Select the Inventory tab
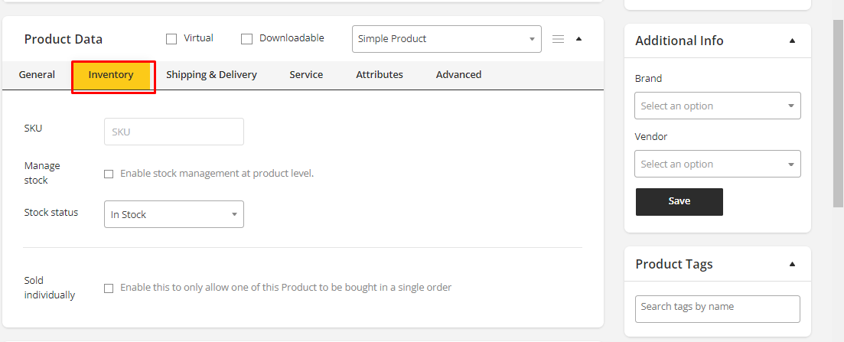 [x=111, y=75]
